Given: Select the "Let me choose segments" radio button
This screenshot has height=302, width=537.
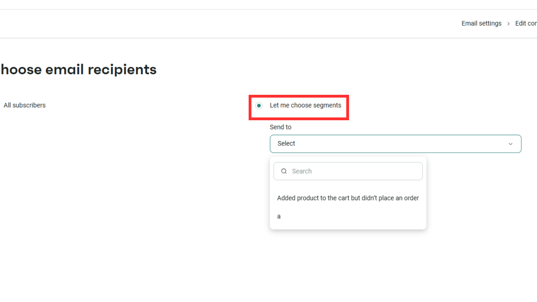Looking at the screenshot, I should click(259, 105).
